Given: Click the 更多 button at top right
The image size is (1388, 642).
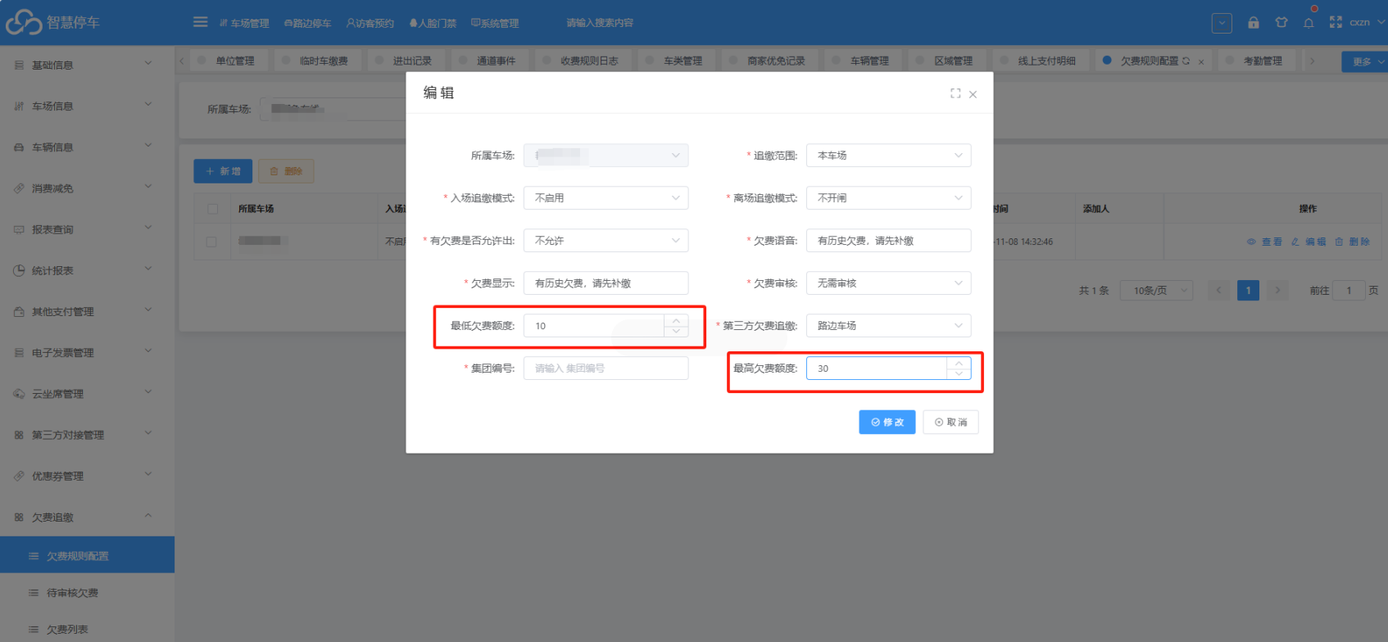Looking at the screenshot, I should (x=1364, y=61).
